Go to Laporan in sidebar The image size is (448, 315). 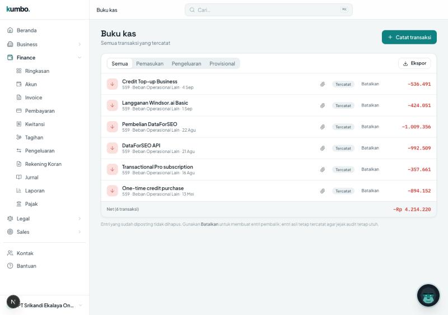34,191
